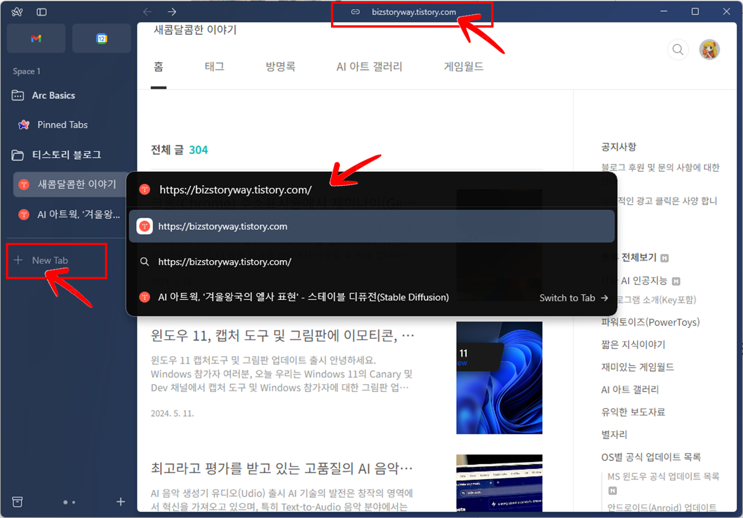Open the 재미있는 게임월드 category

click(x=638, y=367)
